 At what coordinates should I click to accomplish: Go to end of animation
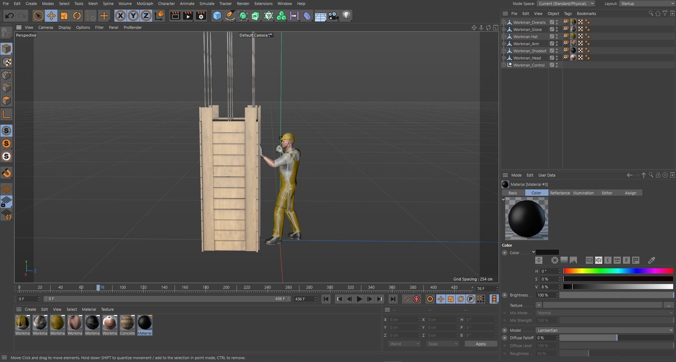[x=393, y=299]
